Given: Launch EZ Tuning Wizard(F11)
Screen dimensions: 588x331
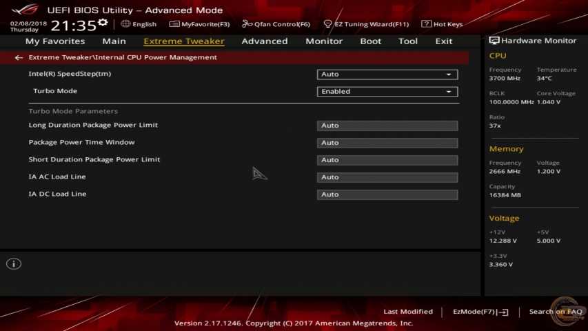Looking at the screenshot, I should [x=366, y=24].
